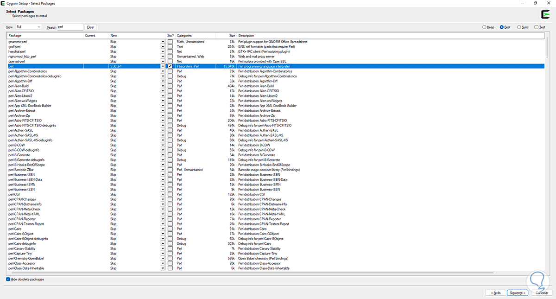The height and width of the screenshot is (299, 556).
Task: Select the perl-Business-ISSN row
Action: (276, 190)
